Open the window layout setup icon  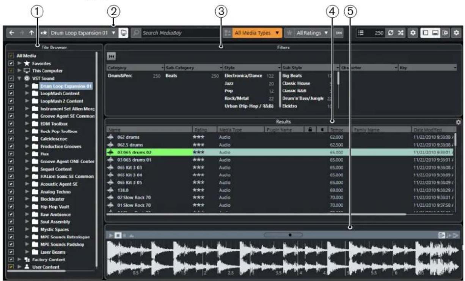[445, 33]
